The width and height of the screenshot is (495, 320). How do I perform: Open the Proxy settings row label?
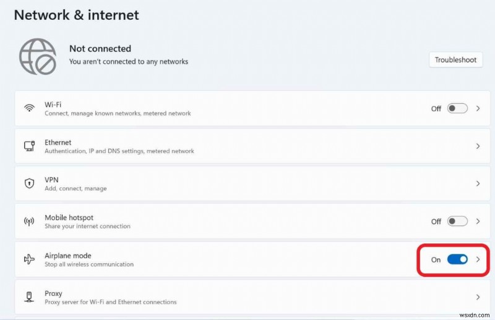tap(54, 293)
